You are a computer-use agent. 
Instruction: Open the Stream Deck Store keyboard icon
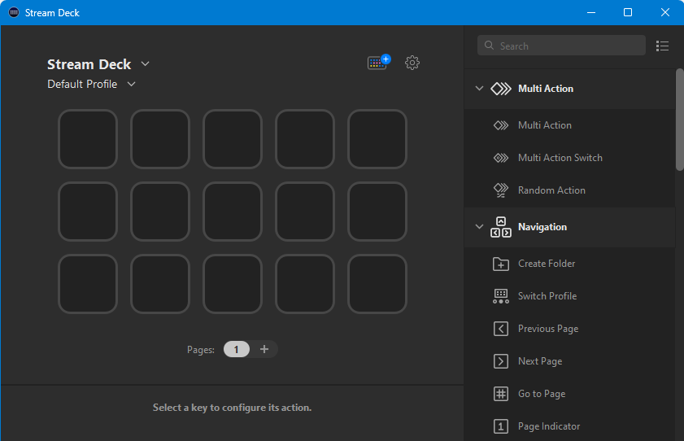(379, 63)
